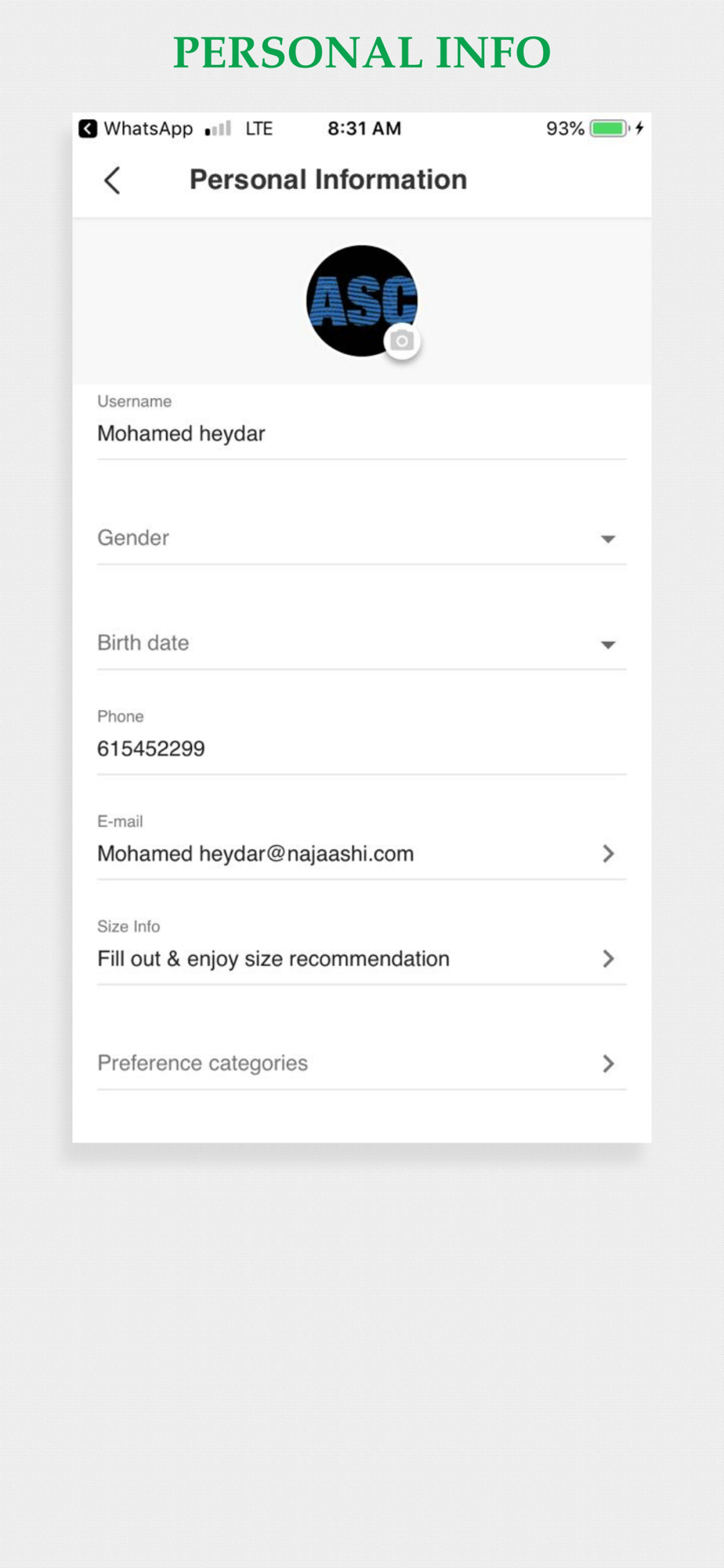Tap the signal strength bars icon
Viewport: 724px width, 1568px height.
(x=218, y=129)
